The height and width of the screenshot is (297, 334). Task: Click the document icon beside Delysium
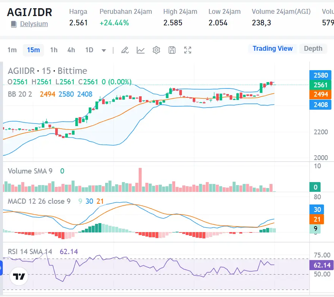click(x=13, y=24)
